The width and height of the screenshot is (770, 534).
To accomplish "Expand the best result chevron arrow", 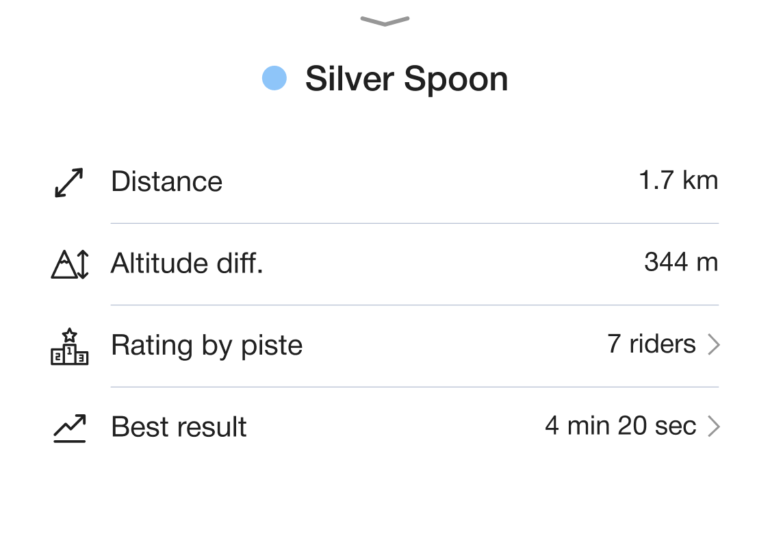I will (713, 427).
